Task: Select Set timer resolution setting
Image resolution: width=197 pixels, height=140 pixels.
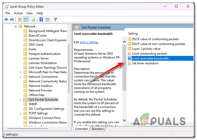Action: click(145, 63)
